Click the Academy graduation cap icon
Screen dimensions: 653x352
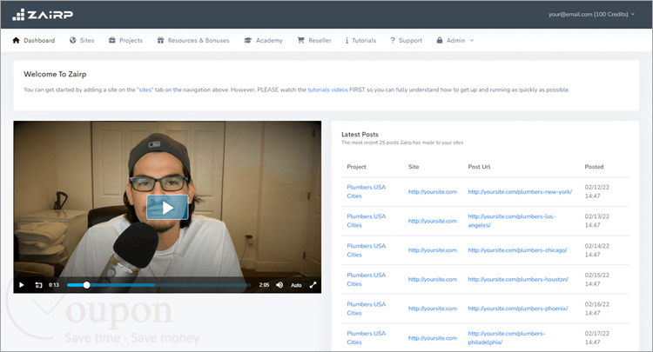(248, 40)
